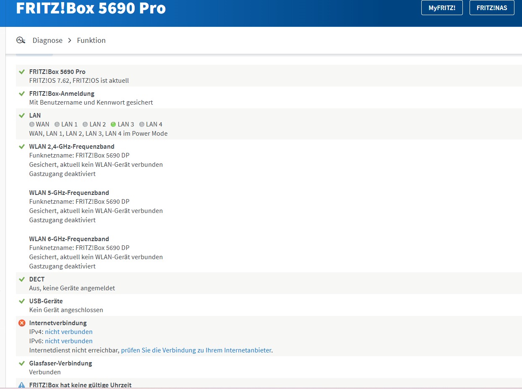Click Funknetzname text under WLAN 2,4-GHz
Screen dimensions: 522x389
(x=79, y=155)
